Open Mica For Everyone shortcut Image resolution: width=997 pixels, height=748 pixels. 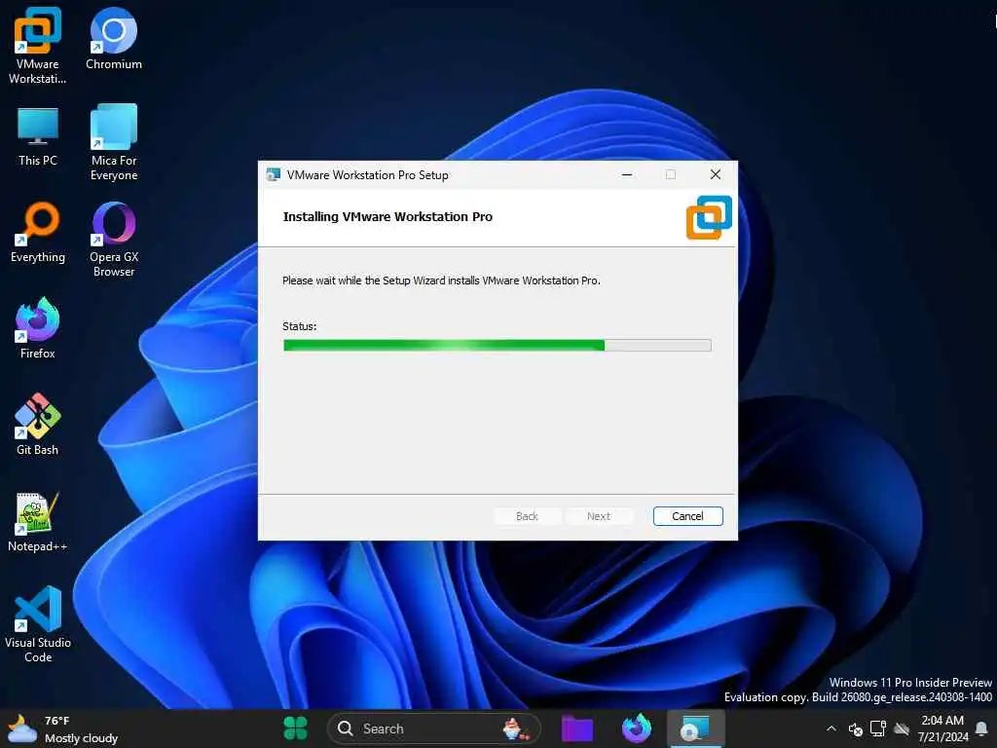[x=114, y=142]
